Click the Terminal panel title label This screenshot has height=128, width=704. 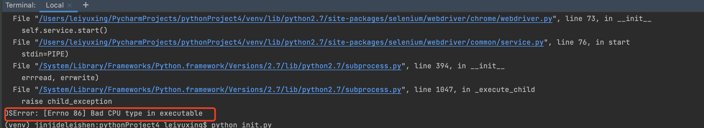tap(20, 5)
